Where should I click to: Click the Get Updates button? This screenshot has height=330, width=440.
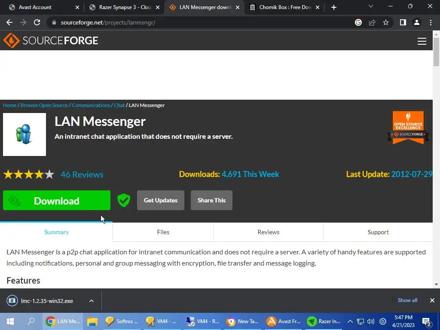[161, 200]
